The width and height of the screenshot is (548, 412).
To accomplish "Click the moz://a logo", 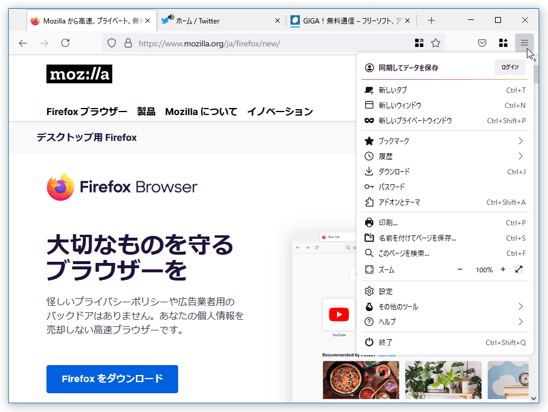I will tap(79, 74).
